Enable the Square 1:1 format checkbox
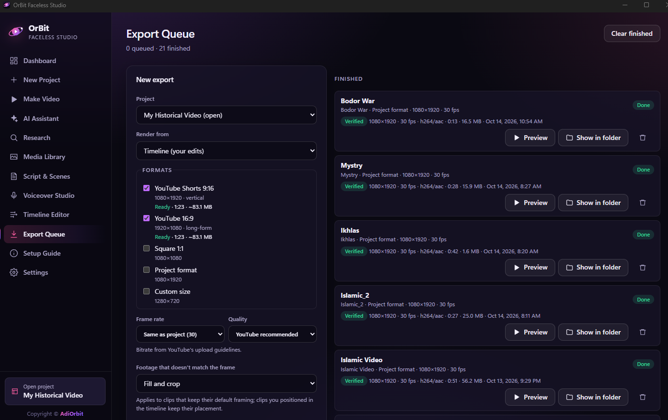668x420 pixels. 147,248
